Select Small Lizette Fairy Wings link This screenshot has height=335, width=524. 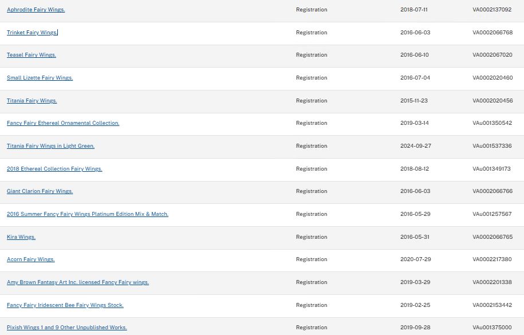coord(40,78)
